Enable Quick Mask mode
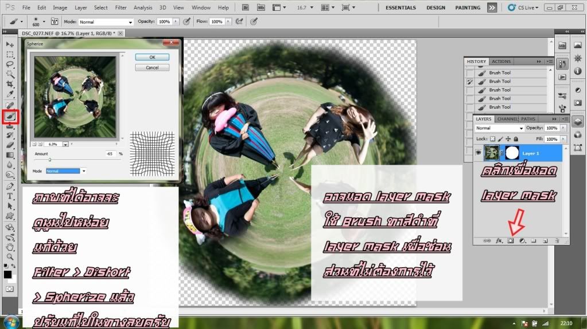587x329 pixels. 10,289
